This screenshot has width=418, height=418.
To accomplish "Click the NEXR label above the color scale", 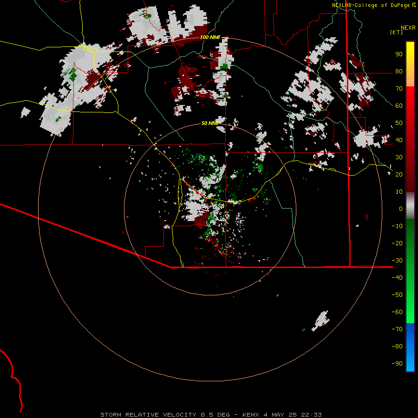I will [x=408, y=28].
